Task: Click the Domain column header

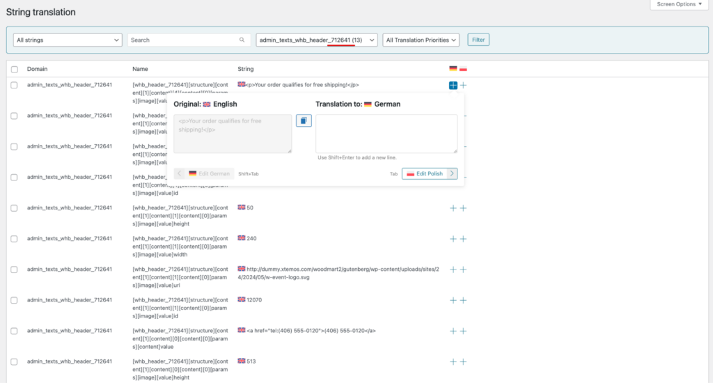Action: (38, 69)
